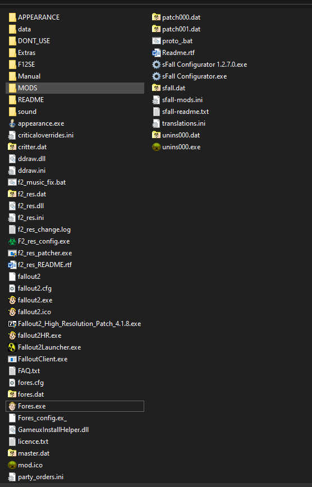Viewport: 312px width, 487px height.
Task: Select the fores.dat file name
Action: click(x=31, y=394)
